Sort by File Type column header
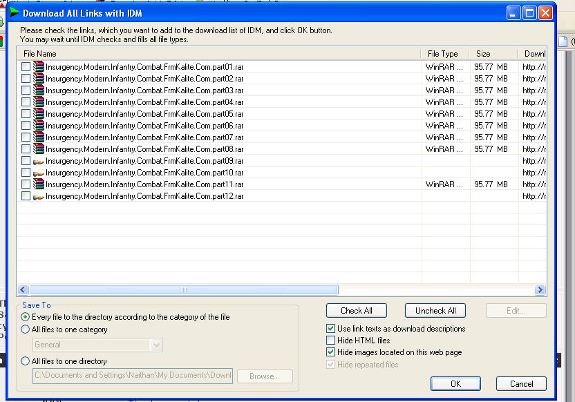The width and height of the screenshot is (575, 402). click(x=445, y=54)
